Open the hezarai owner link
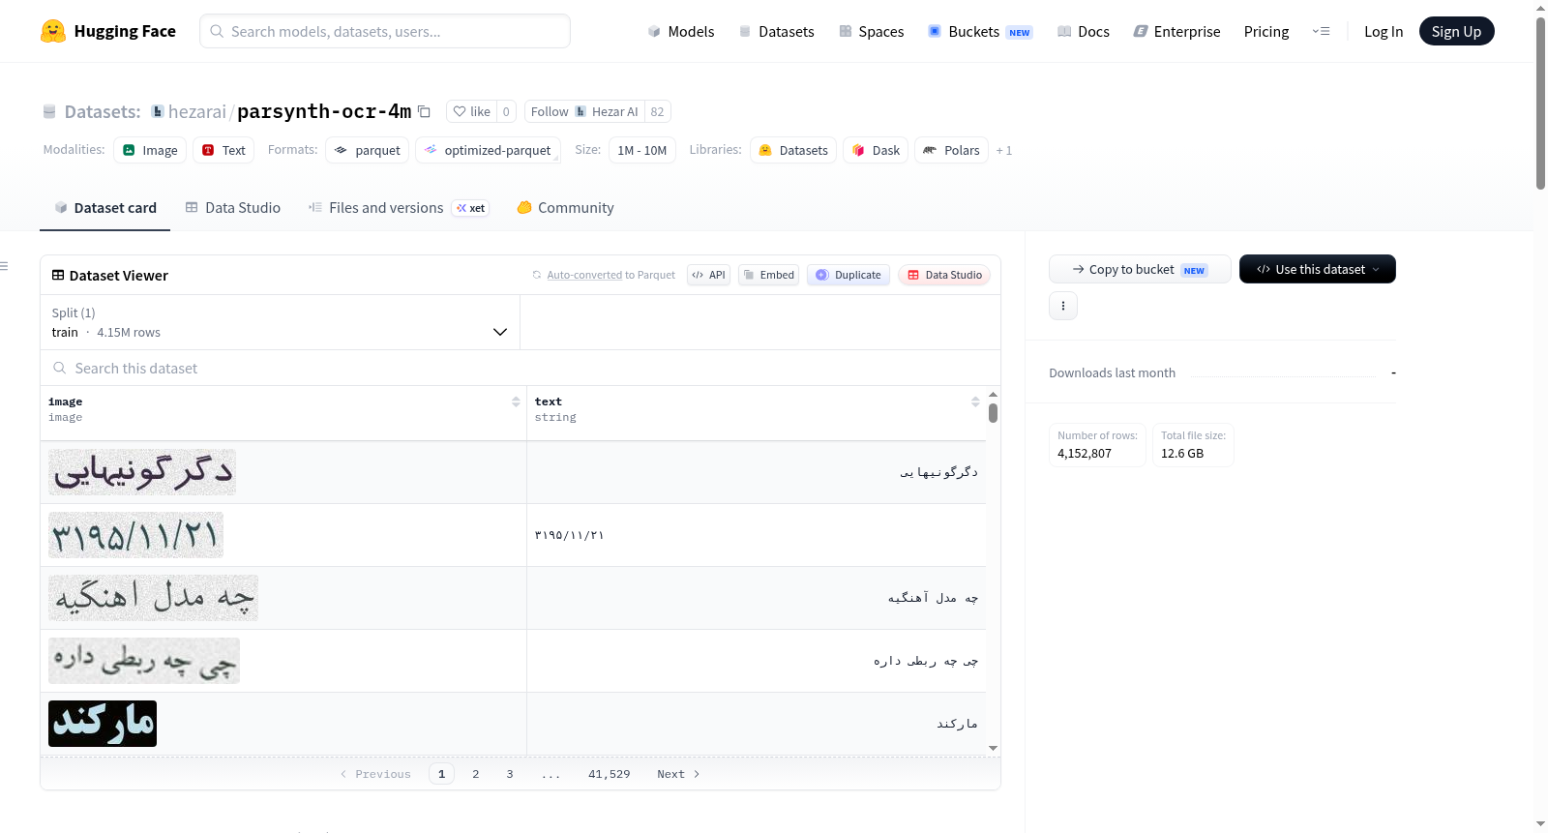The height and width of the screenshot is (833, 1548). coord(197,111)
